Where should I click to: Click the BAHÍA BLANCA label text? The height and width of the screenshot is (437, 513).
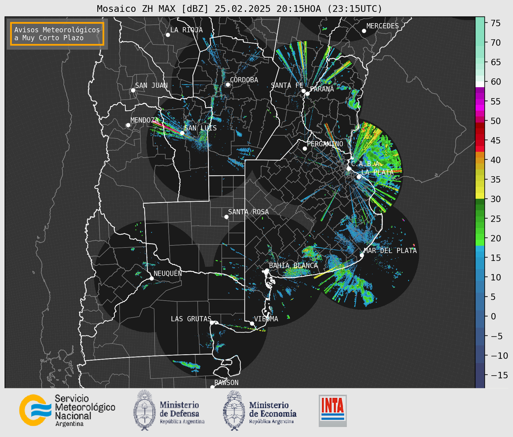click(x=293, y=266)
